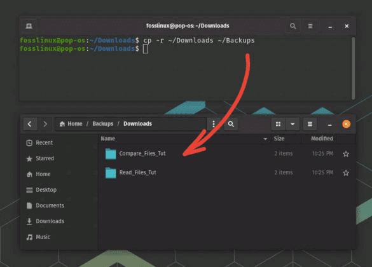This screenshot has width=372, height=267.
Task: Go back in the file manager
Action: tap(30, 124)
